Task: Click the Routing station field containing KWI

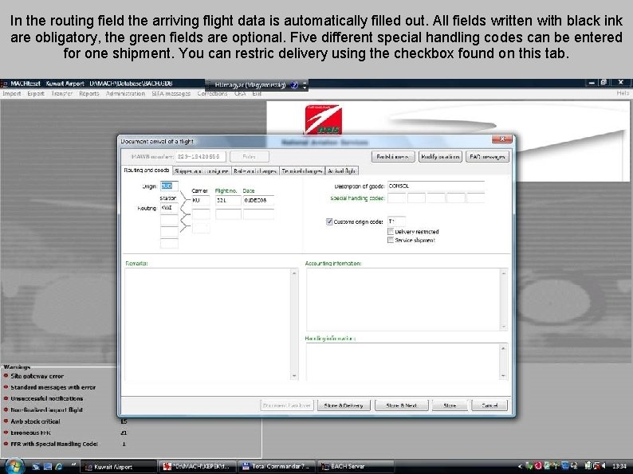Action: click(169, 208)
